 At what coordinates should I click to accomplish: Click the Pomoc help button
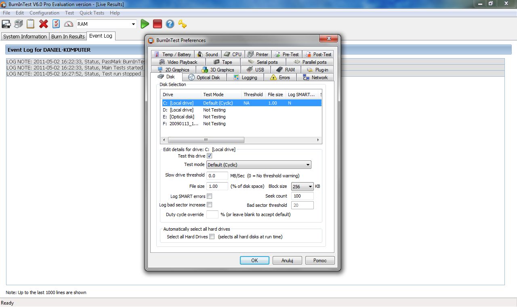(320, 261)
